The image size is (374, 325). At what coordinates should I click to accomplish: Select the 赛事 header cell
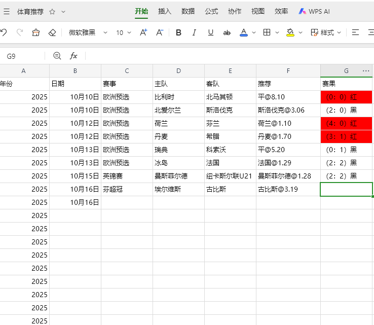(127, 84)
